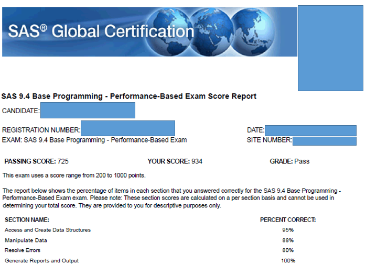Click the middle globe showing Europe and Africa
Image resolution: width=366 pixels, height=276 pixels.
211,32
